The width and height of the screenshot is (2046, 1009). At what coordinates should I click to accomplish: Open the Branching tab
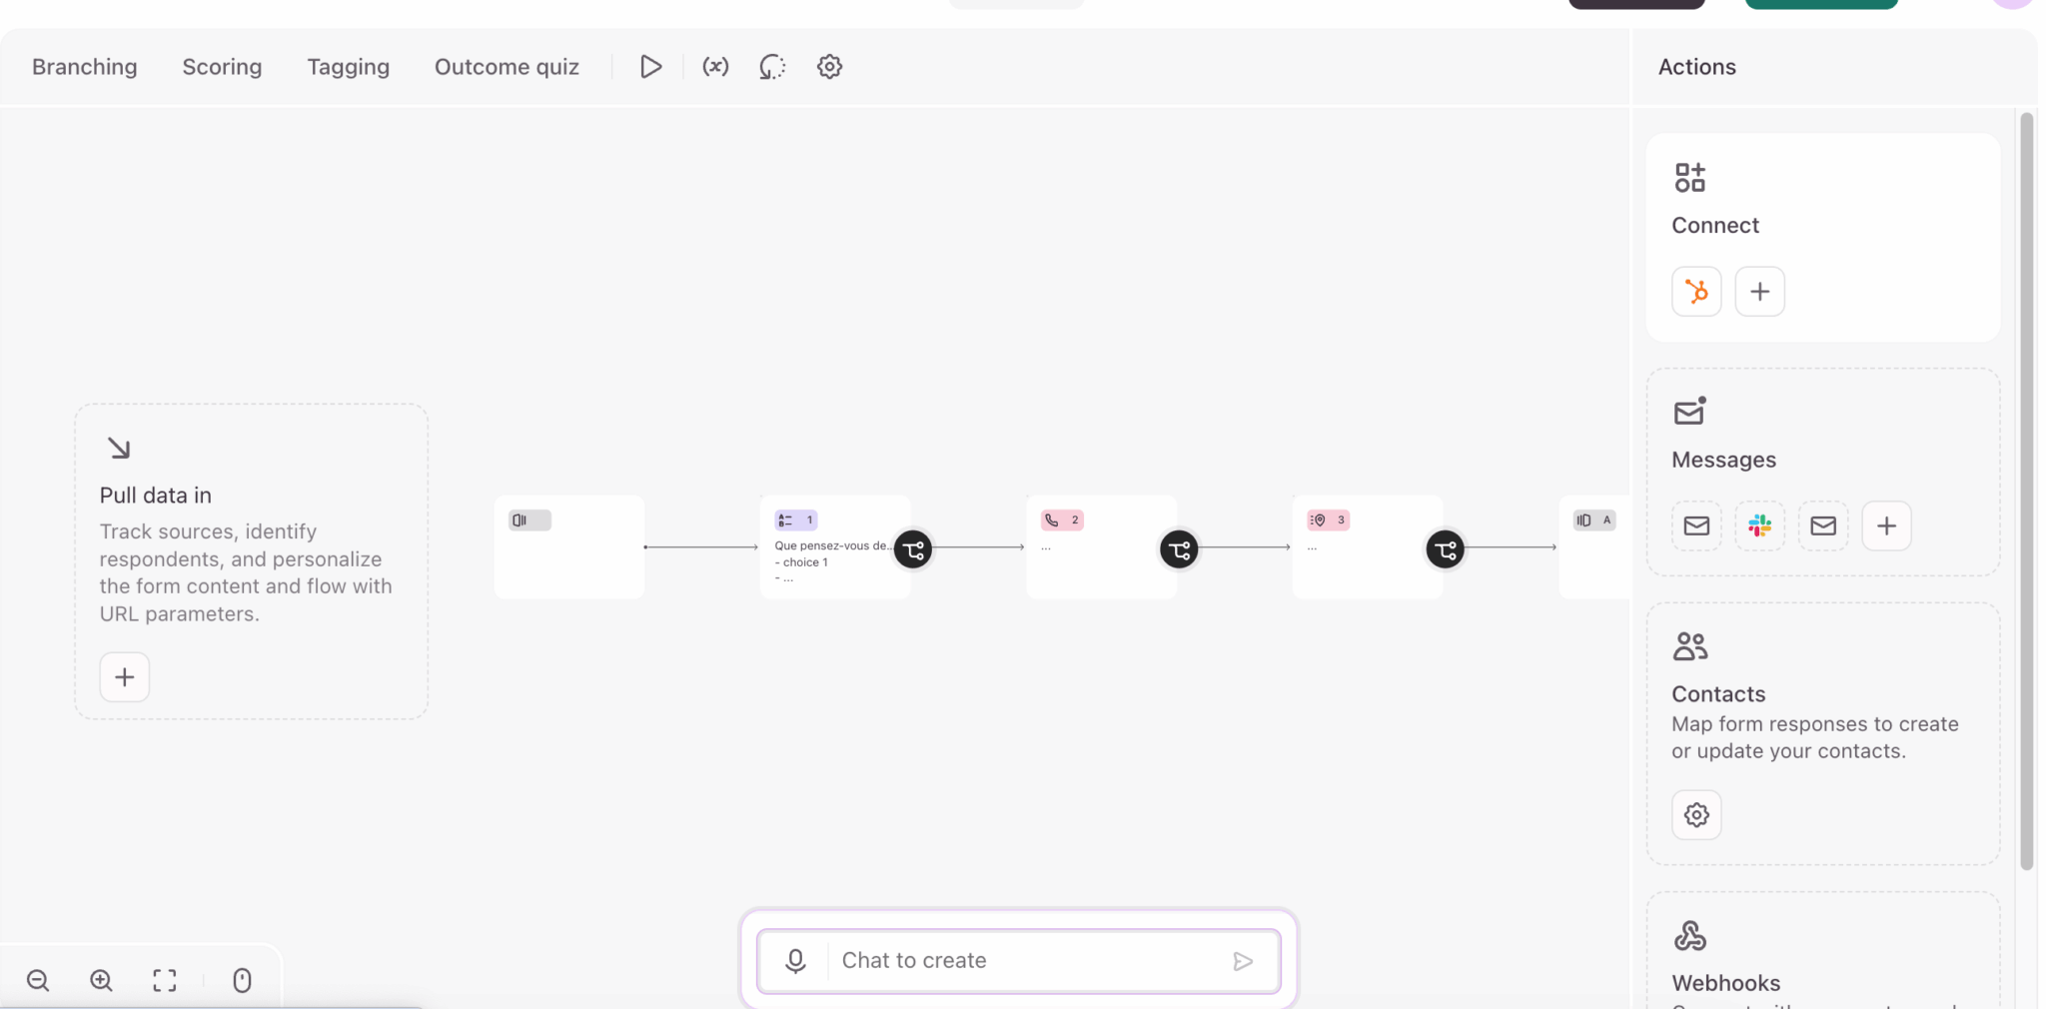[85, 67]
